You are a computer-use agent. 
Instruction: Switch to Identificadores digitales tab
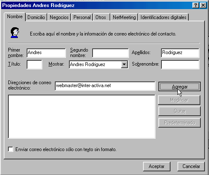pos(163,17)
